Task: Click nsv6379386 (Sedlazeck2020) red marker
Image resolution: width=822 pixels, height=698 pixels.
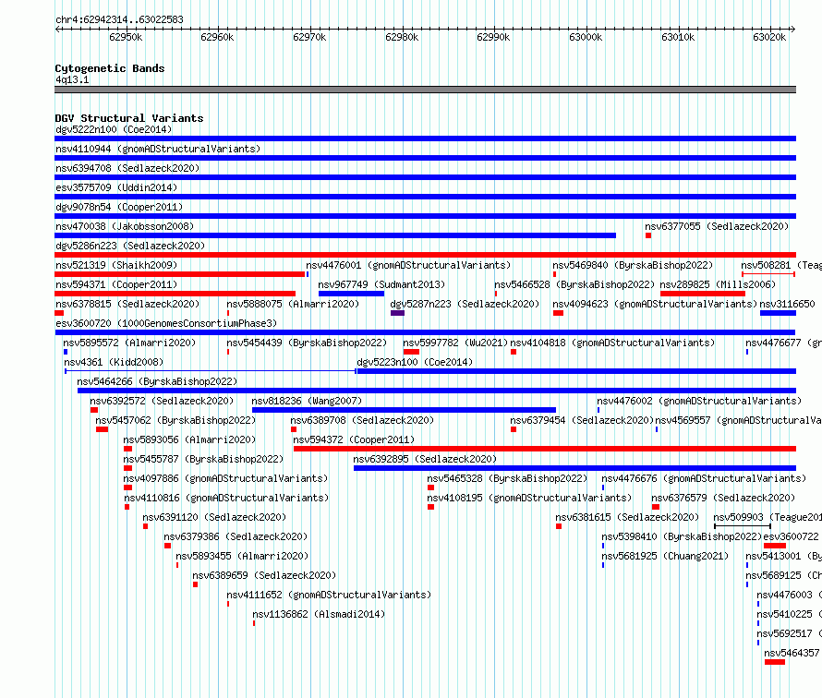Action: tap(168, 546)
